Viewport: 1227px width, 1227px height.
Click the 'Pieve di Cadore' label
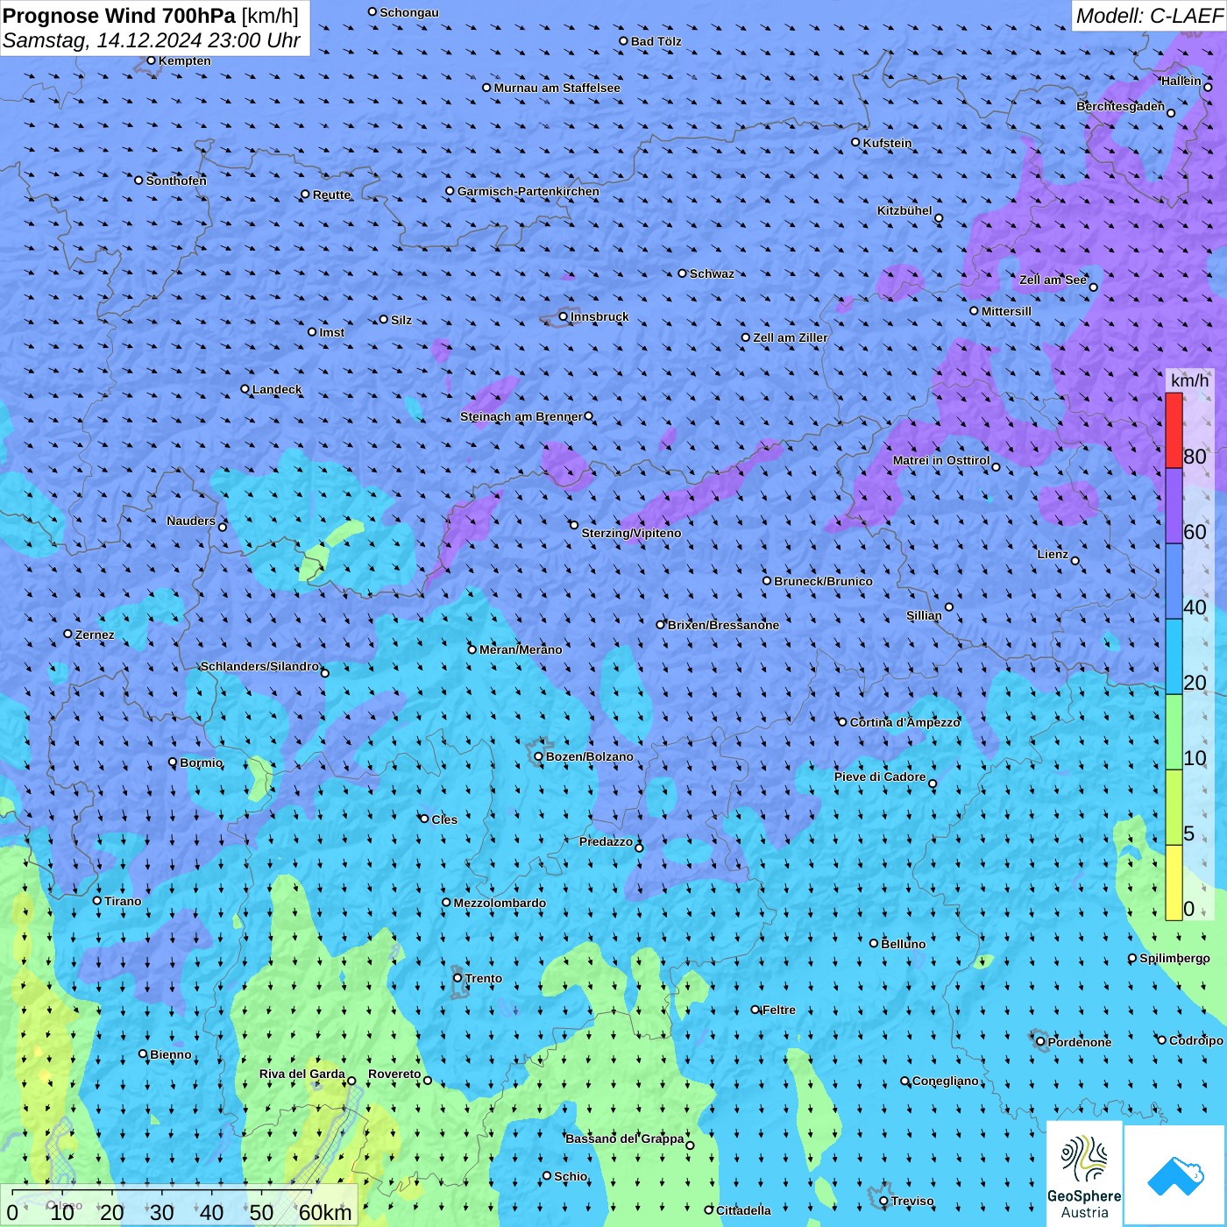880,777
